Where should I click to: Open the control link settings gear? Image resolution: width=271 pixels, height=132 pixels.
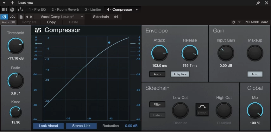tap(234, 22)
